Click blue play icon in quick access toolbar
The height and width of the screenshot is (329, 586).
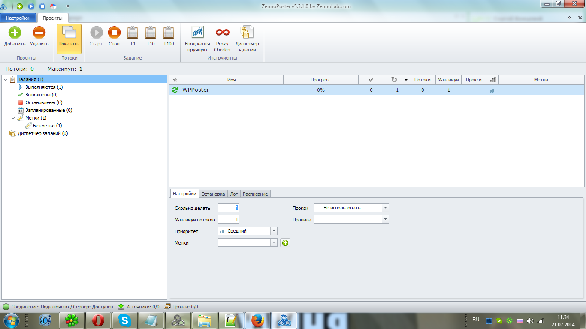pos(31,6)
